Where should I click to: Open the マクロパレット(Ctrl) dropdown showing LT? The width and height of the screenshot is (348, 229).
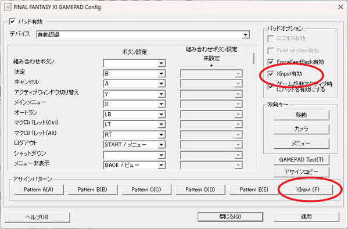134,124
